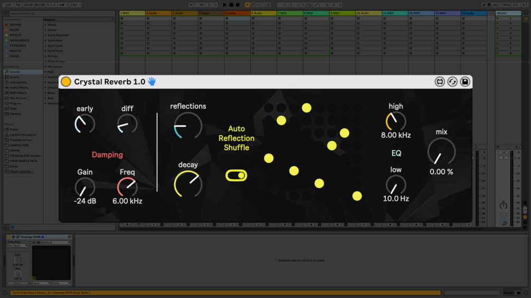
Task: Click the 120.00 tempo field
Action: click(x=28, y=5)
